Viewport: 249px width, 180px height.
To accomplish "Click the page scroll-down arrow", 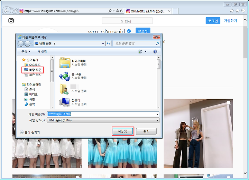I will coord(245,173).
